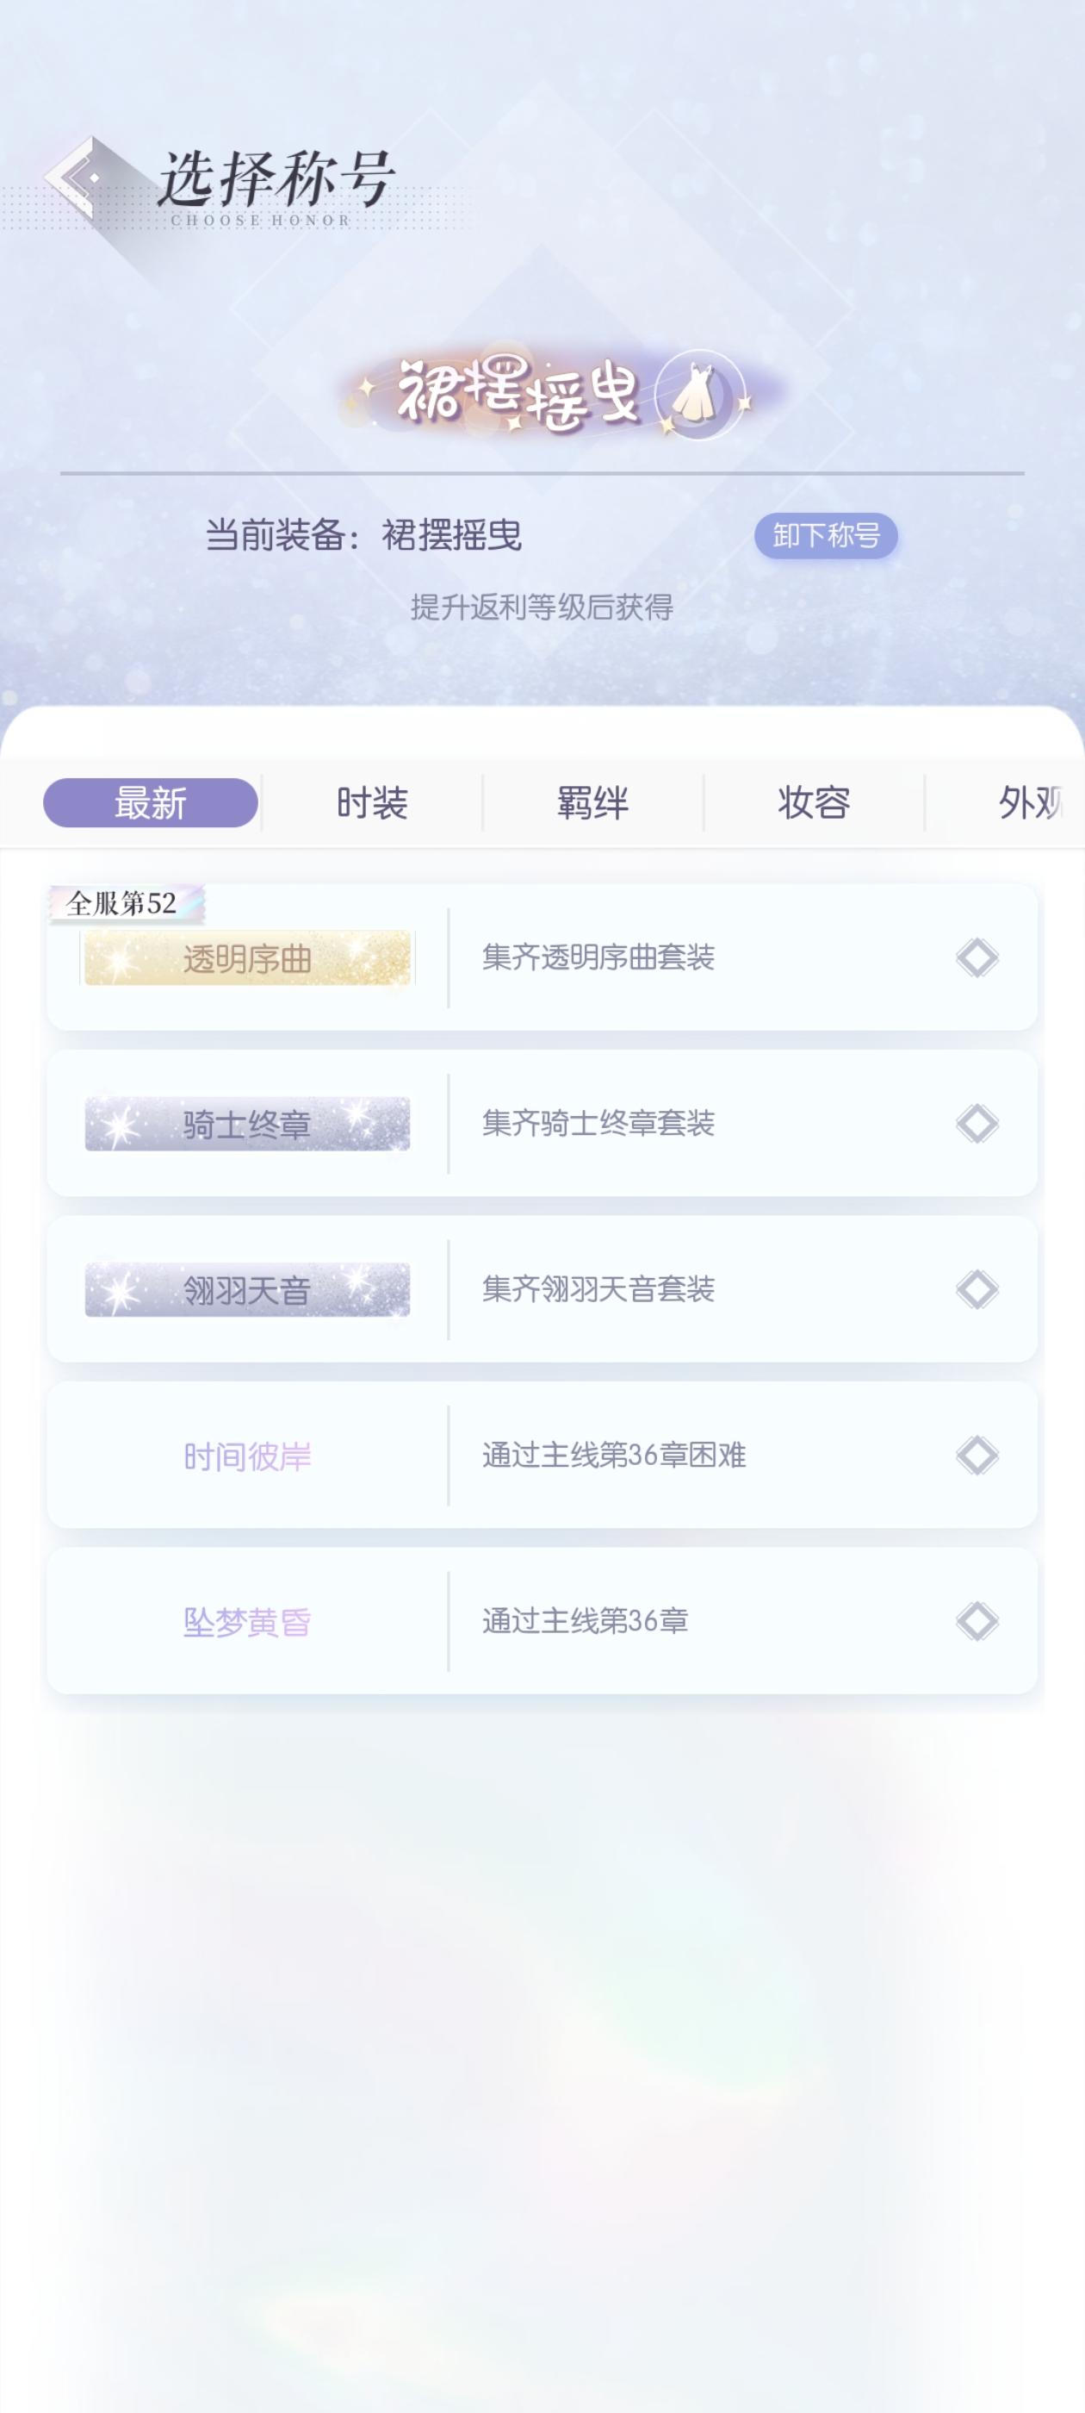This screenshot has width=1085, height=2413.
Task: Select the diamond toggle for 时间彼岸
Action: pyautogui.click(x=976, y=1455)
